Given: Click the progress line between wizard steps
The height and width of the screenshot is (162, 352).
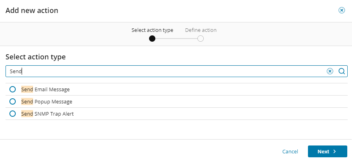Looking at the screenshot, I should point(176,39).
